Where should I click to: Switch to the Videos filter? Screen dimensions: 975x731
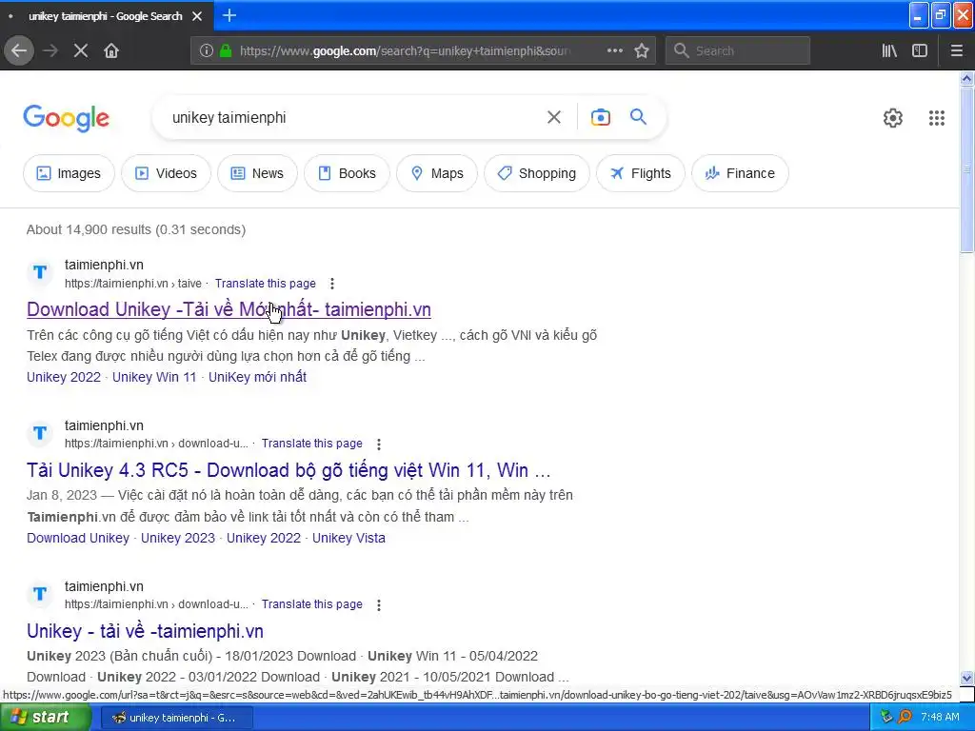(166, 173)
